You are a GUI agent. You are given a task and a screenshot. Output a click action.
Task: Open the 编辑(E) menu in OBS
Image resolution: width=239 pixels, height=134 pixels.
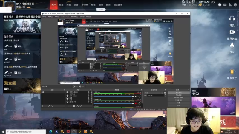pos(50,17)
